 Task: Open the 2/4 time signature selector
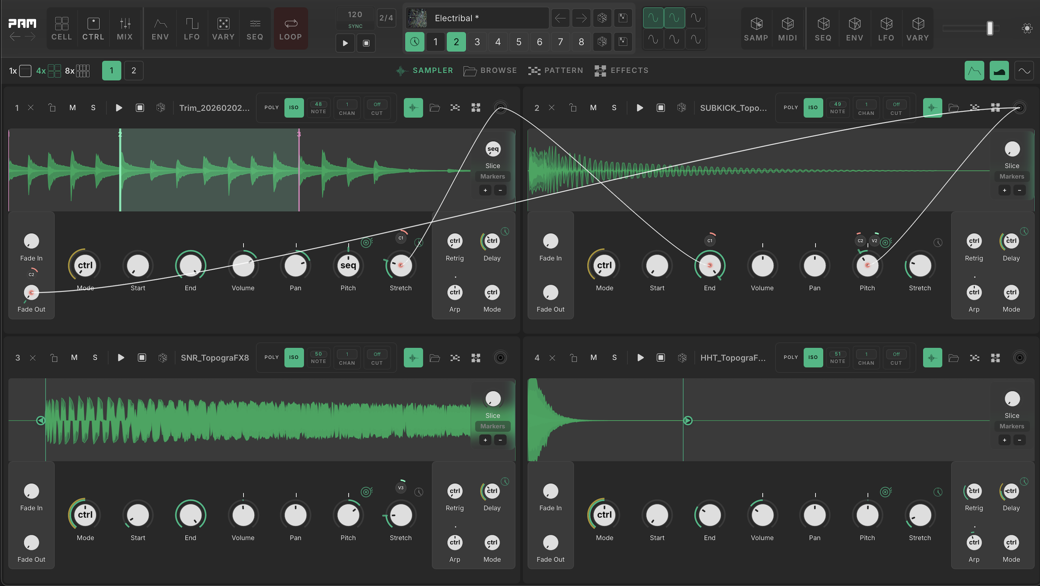pos(386,18)
